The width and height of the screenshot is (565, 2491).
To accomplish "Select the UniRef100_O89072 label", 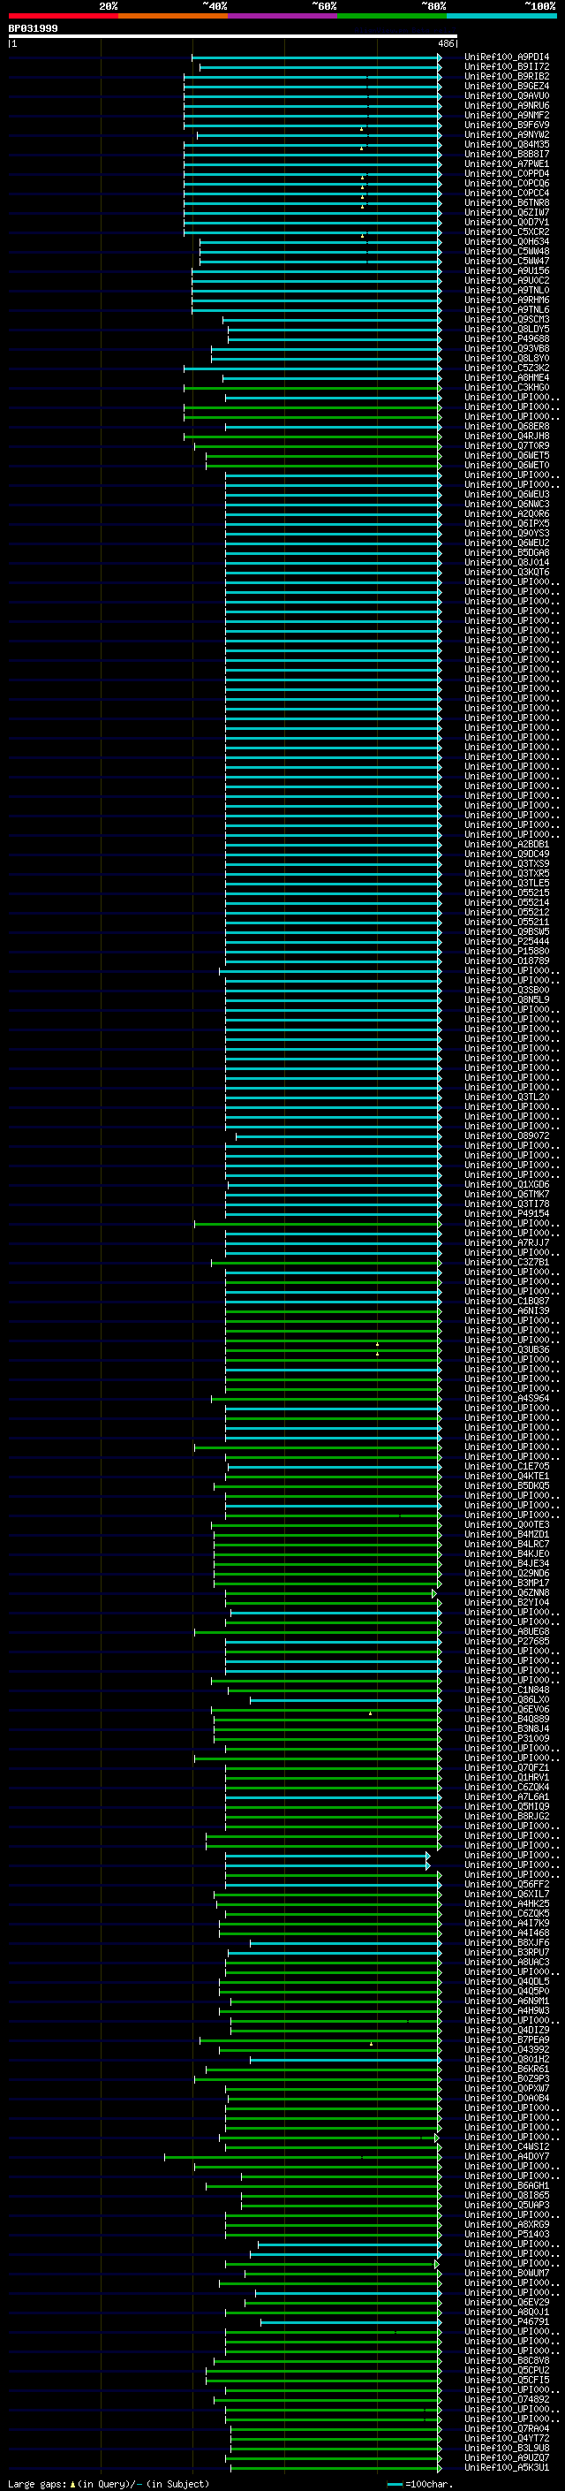I will point(507,1136).
